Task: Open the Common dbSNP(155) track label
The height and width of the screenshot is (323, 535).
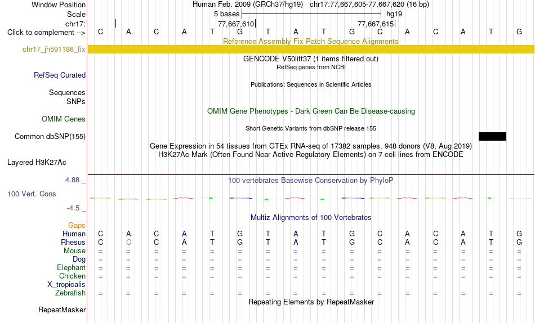Action: click(x=50, y=136)
